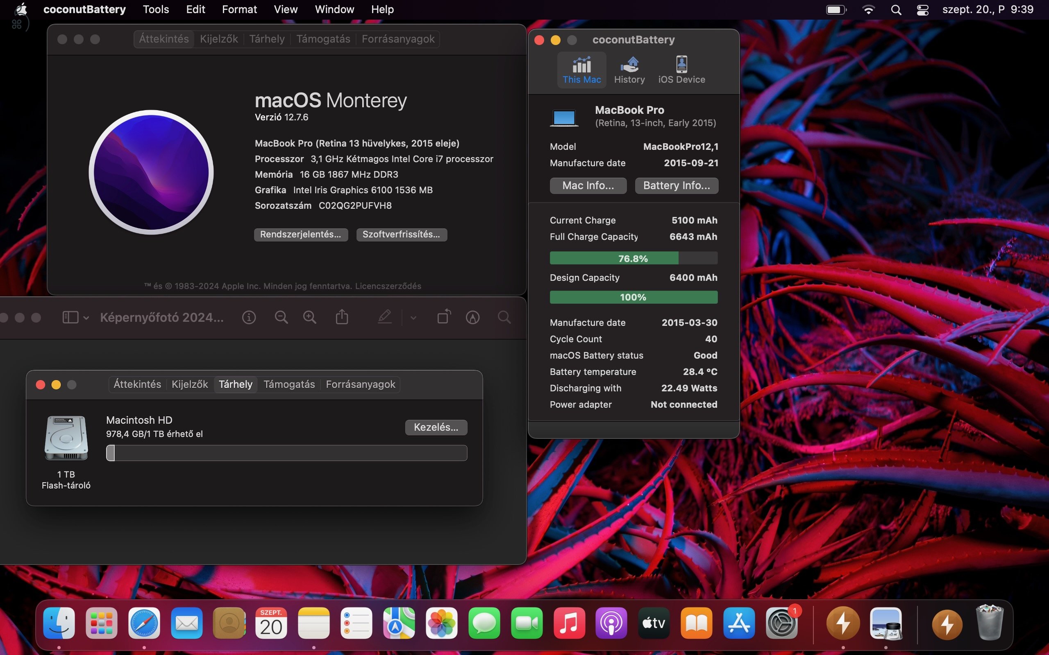Image resolution: width=1049 pixels, height=655 pixels.
Task: Select Forrásanyagok tab in storage window
Action: point(361,384)
